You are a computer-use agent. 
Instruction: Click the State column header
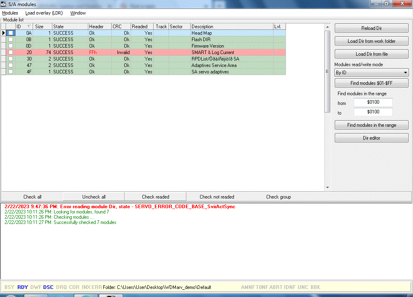click(x=70, y=27)
